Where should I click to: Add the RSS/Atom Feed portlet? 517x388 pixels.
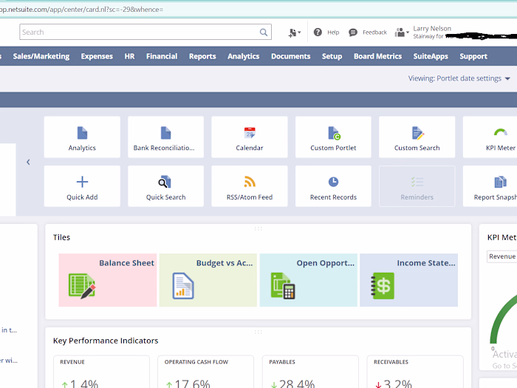tap(250, 186)
